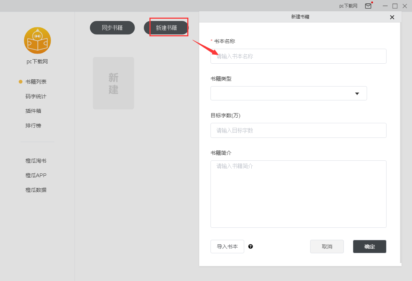Expand the 书籍类型 dropdown arrow
This screenshot has height=281, width=412.
[x=357, y=94]
